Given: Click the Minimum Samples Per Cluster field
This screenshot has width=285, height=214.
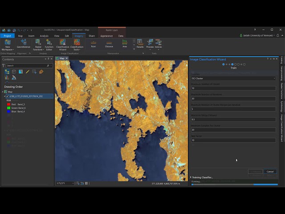Looking at the screenshot, I should [233, 130].
